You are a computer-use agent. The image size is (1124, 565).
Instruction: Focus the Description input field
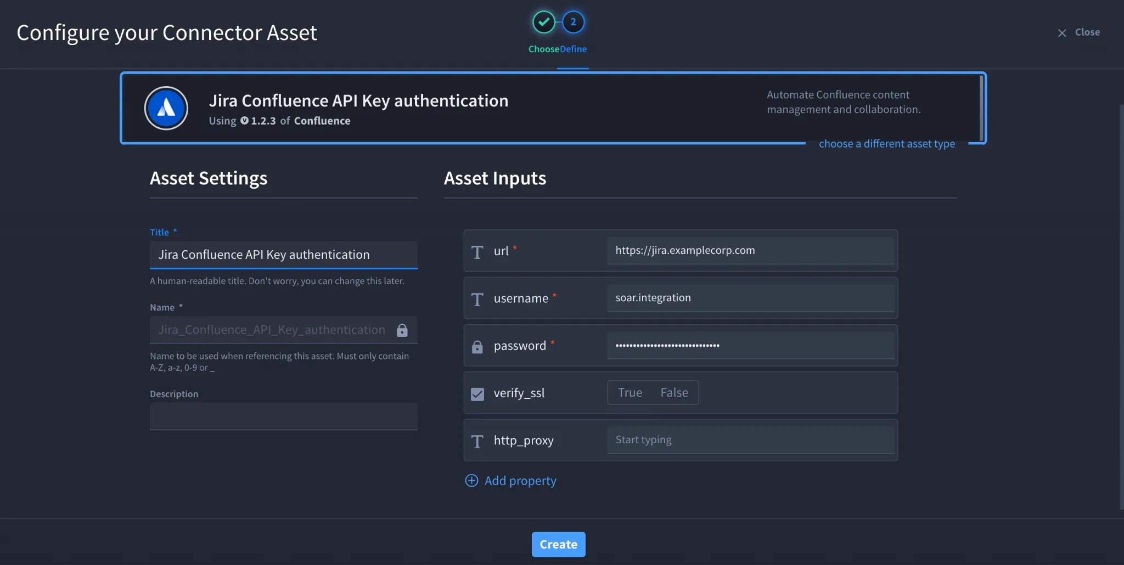(284, 416)
